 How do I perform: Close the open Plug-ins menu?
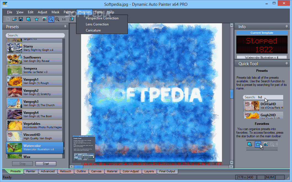84,12
